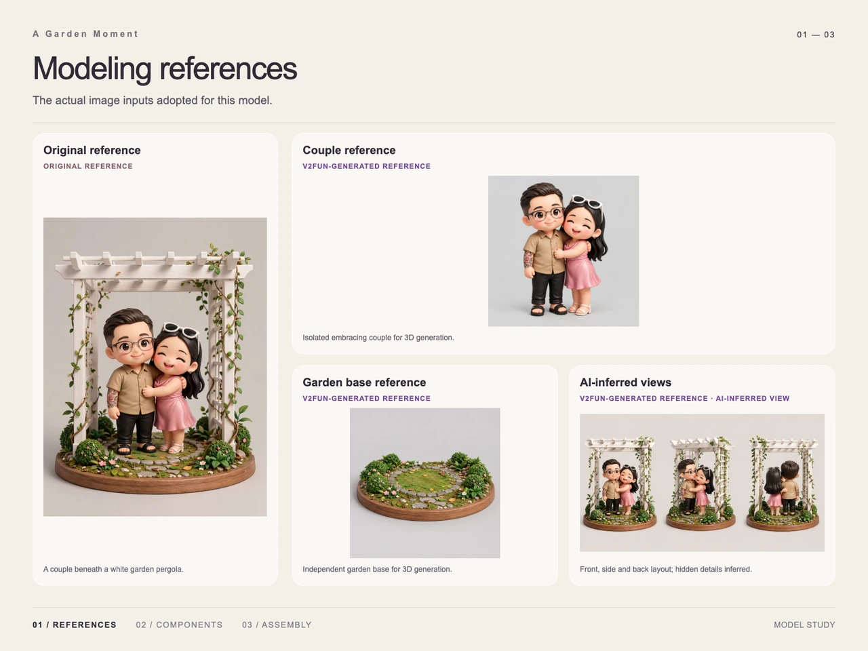Image resolution: width=868 pixels, height=651 pixels.
Task: Click the '01 — 03' page counter
Action: 816,35
